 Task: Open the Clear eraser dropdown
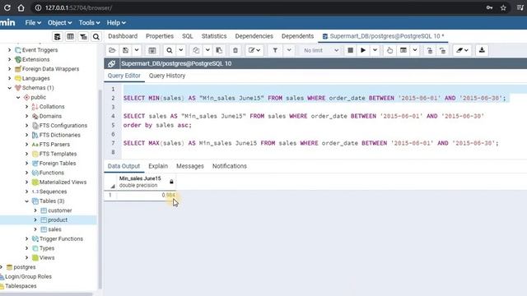coord(462,50)
